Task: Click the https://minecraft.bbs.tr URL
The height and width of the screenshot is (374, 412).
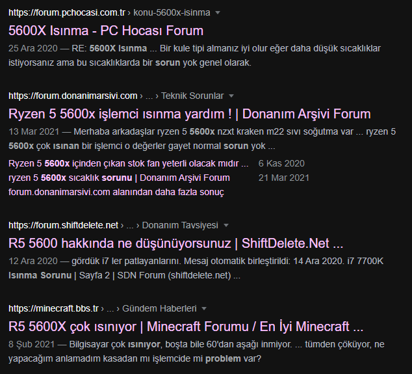Action: coord(53,308)
